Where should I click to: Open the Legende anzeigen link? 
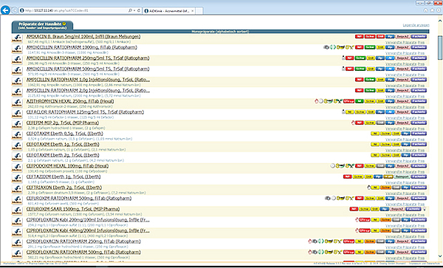coord(416,25)
